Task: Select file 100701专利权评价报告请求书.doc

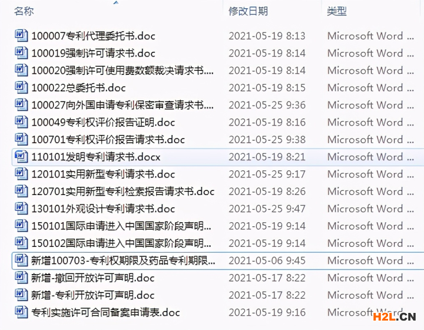Action: click(108, 140)
